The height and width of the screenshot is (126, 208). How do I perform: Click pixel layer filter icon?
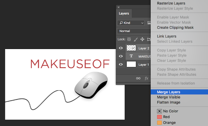149,23
